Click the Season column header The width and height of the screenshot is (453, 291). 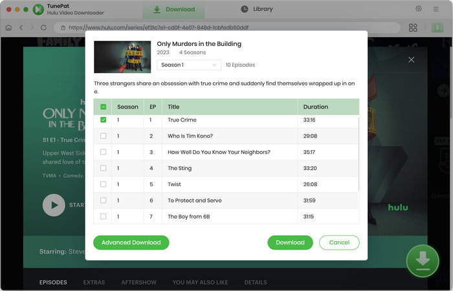pyautogui.click(x=127, y=107)
